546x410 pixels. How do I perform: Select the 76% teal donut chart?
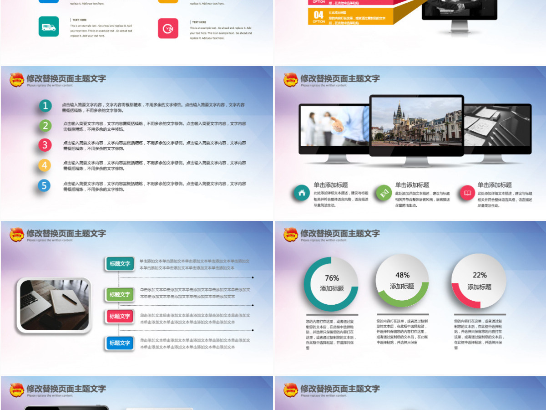tap(331, 284)
